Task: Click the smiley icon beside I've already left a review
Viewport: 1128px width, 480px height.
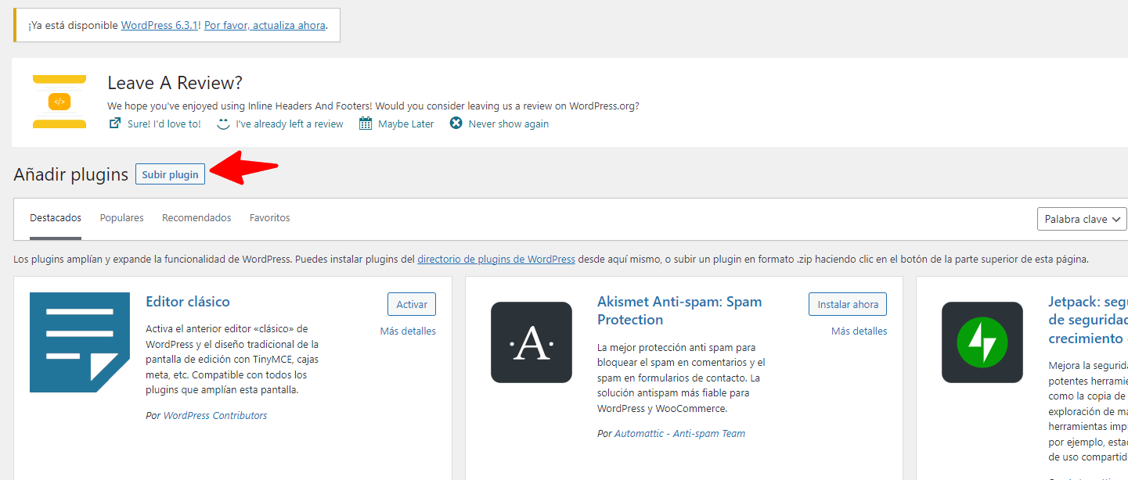Action: coord(223,124)
